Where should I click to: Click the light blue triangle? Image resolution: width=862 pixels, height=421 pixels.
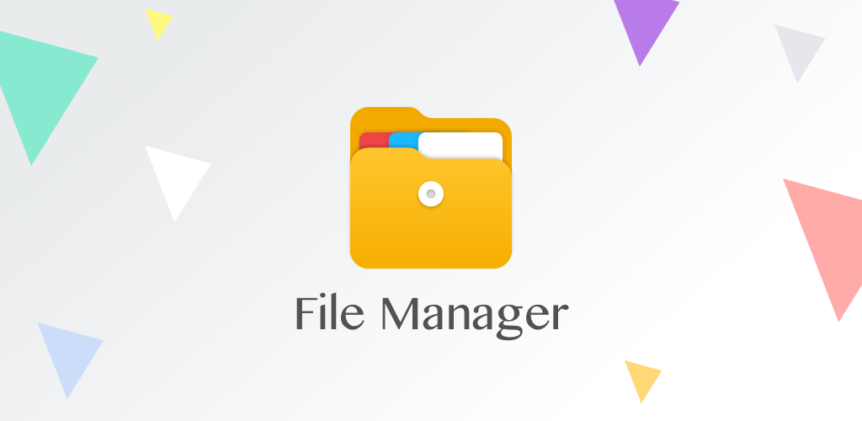click(x=69, y=354)
